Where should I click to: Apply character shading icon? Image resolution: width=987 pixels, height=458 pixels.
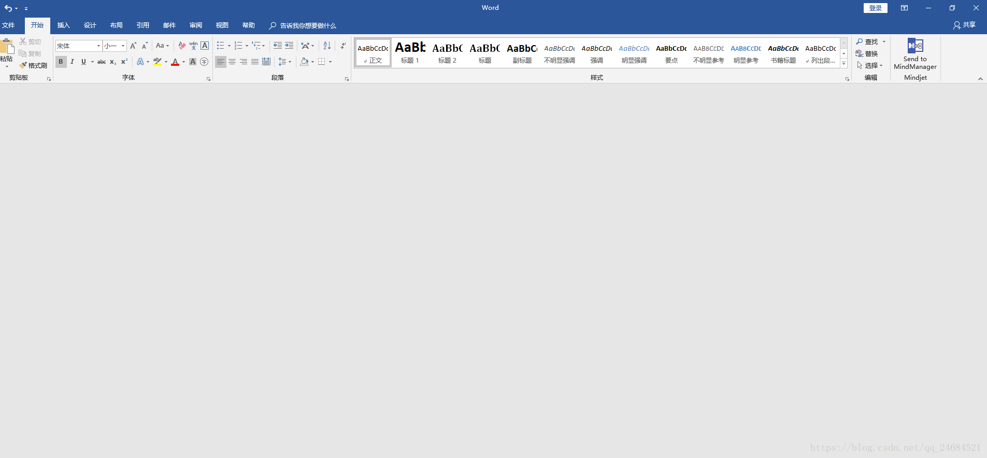tap(193, 62)
